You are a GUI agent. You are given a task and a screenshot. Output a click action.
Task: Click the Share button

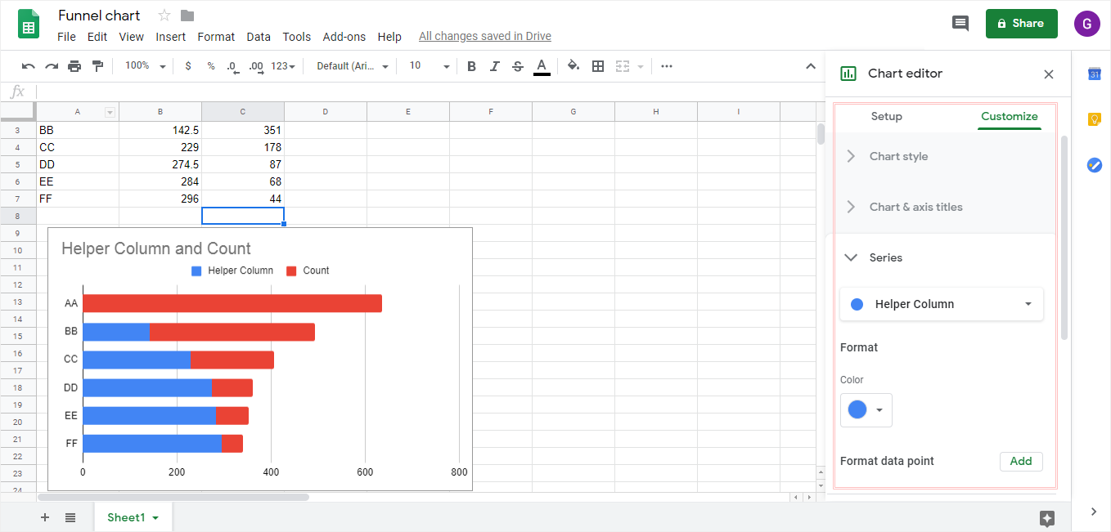click(x=1021, y=24)
